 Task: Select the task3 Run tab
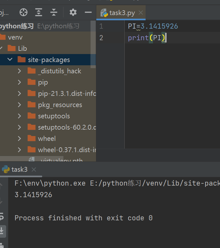click(19, 170)
